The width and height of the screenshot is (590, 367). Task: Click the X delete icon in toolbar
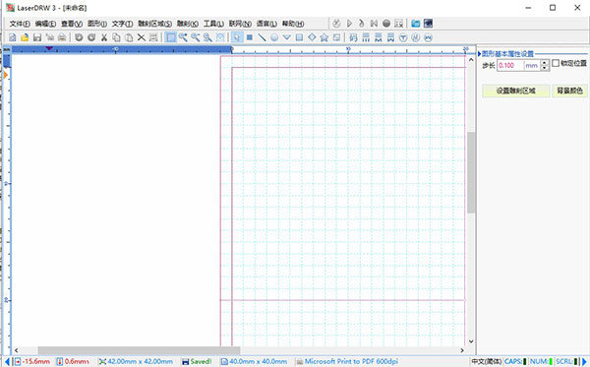[x=141, y=37]
